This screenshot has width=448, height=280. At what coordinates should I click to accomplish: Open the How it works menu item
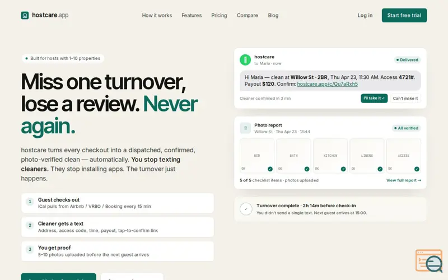(157, 16)
